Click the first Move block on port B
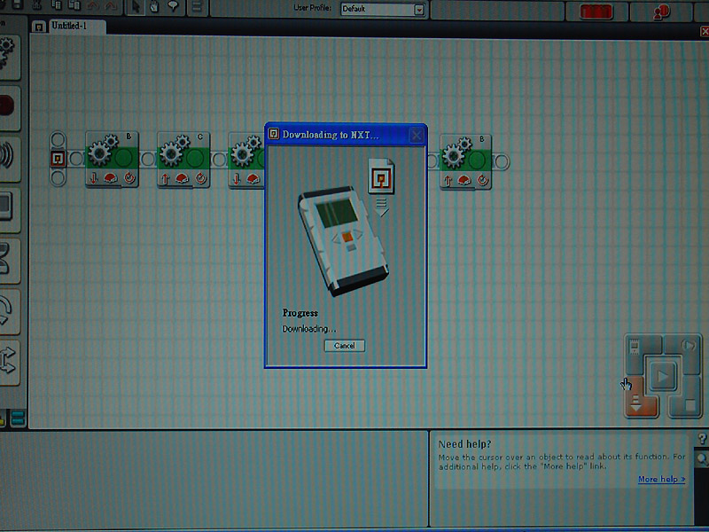Image resolution: width=709 pixels, height=532 pixels. pyautogui.click(x=112, y=159)
